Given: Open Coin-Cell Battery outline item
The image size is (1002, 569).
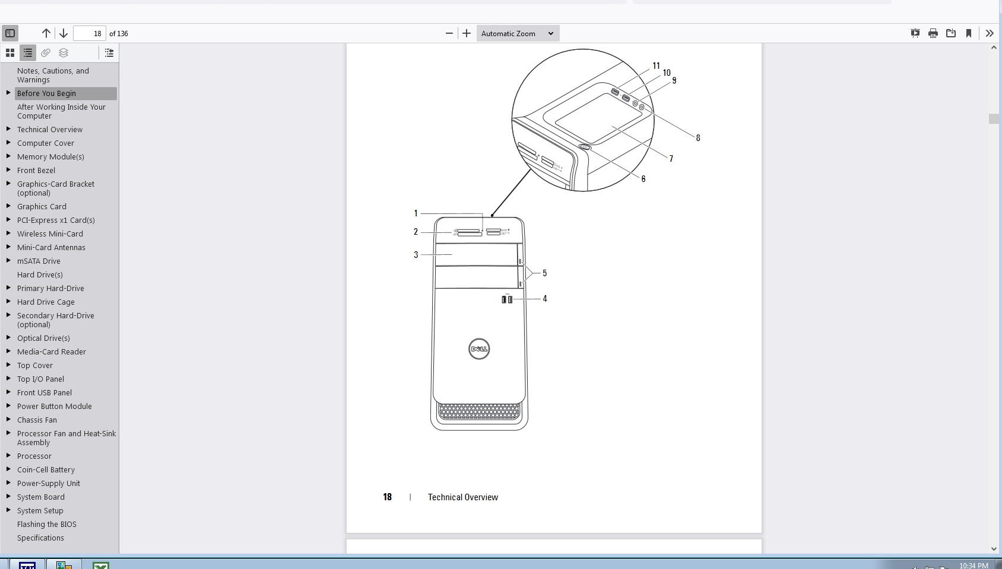Looking at the screenshot, I should 46,469.
